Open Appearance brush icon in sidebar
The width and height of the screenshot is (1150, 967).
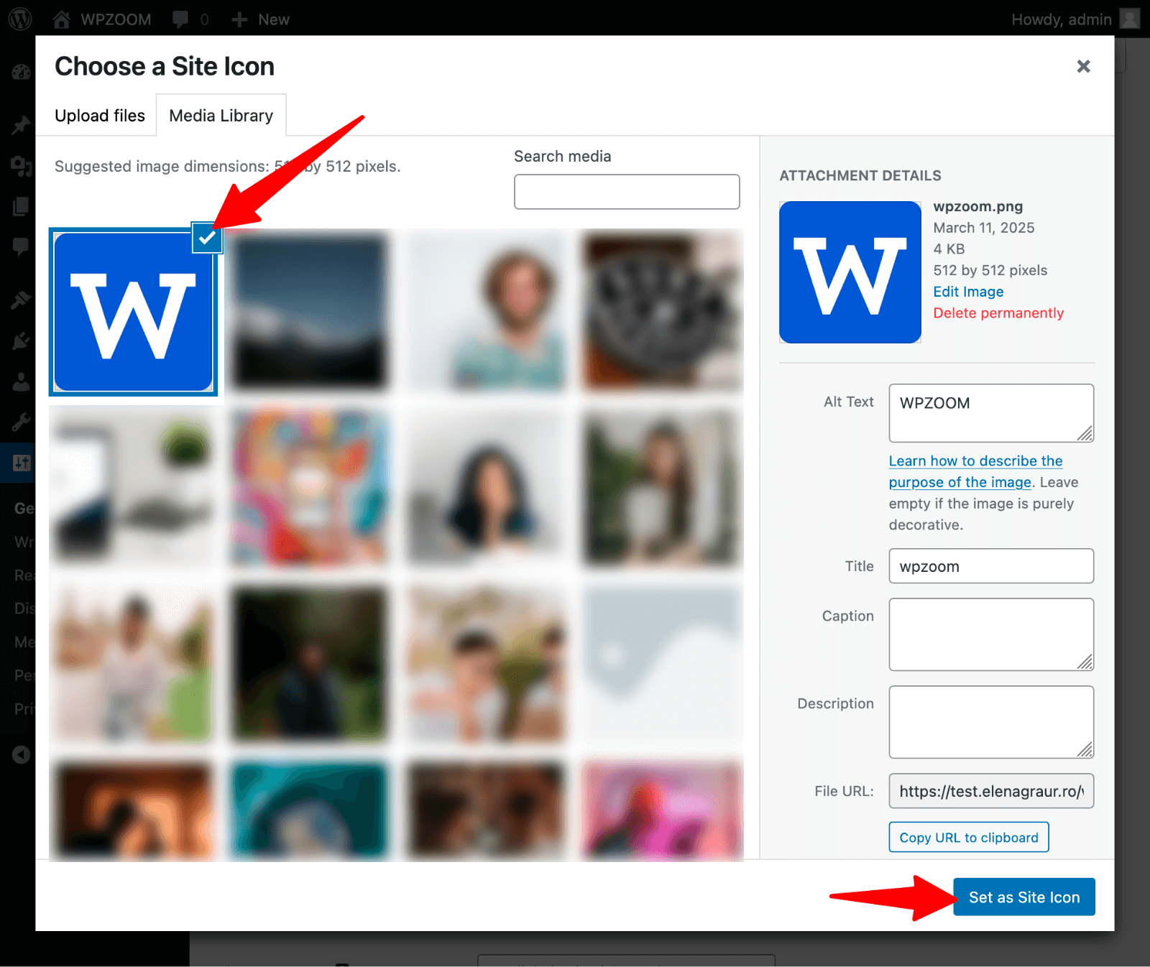(x=21, y=300)
